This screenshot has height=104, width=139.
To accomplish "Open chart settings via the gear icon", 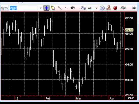I will click(102, 8).
